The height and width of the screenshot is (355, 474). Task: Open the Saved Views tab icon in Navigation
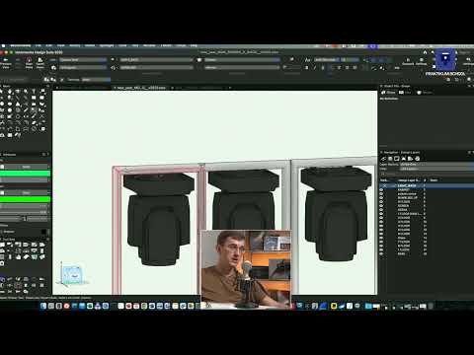pyautogui.click(x=411, y=159)
